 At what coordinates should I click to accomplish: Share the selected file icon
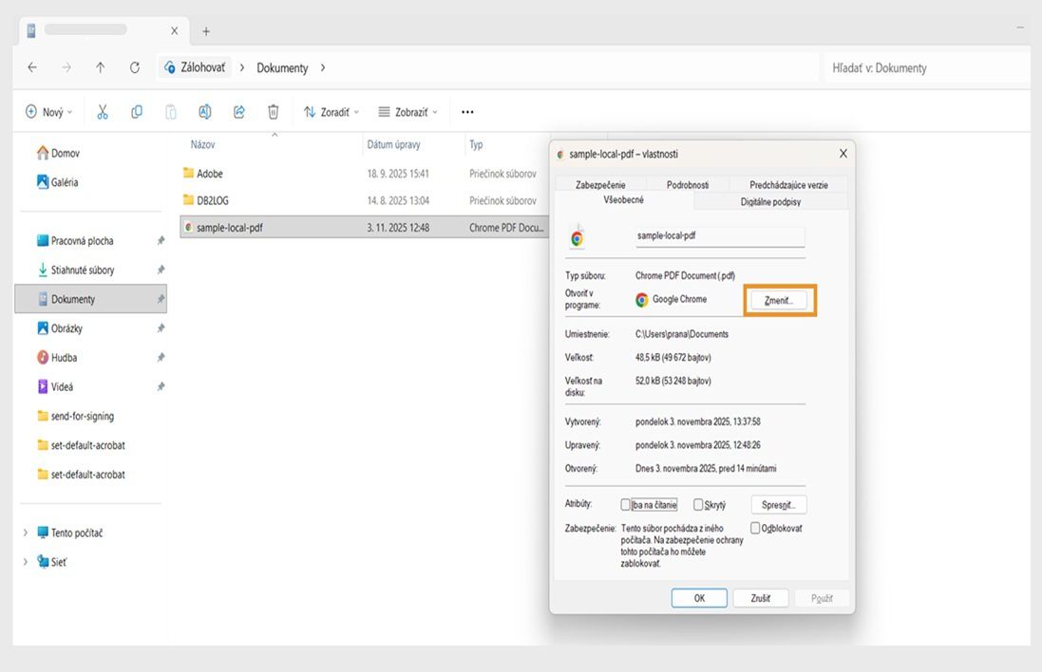point(239,112)
